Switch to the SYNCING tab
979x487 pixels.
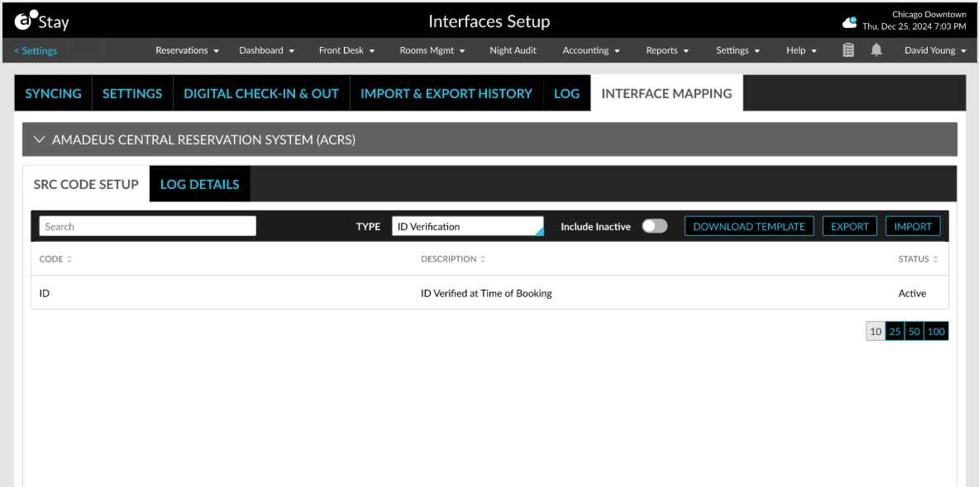[x=53, y=93]
